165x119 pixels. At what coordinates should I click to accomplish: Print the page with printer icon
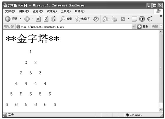tap(114, 19)
